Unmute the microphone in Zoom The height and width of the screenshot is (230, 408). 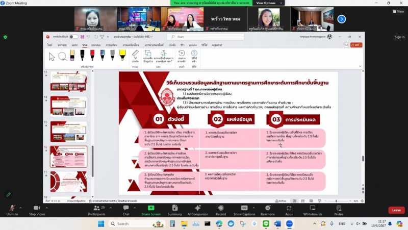pyautogui.click(x=12, y=210)
